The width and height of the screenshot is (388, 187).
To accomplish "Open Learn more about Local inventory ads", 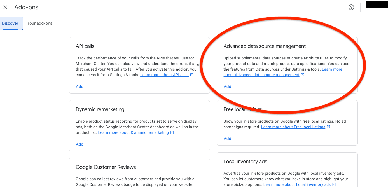I will pos(297,184).
